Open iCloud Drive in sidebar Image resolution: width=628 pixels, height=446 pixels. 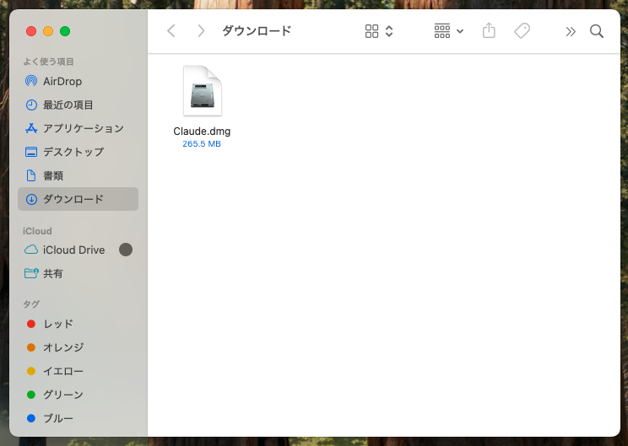78,250
